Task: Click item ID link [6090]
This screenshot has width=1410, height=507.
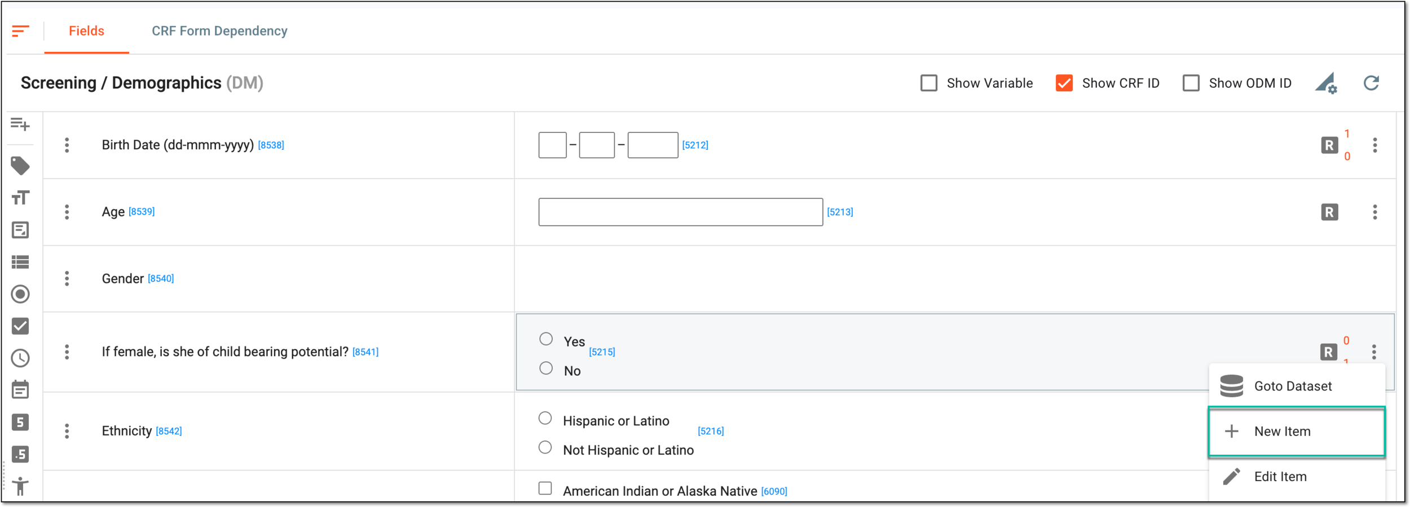Action: (x=774, y=492)
